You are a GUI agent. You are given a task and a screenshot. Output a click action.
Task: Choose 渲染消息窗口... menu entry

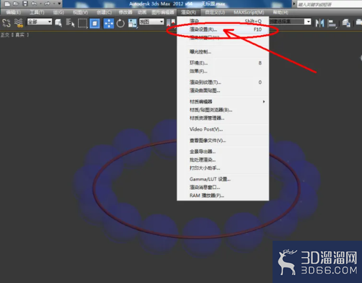[223, 188]
